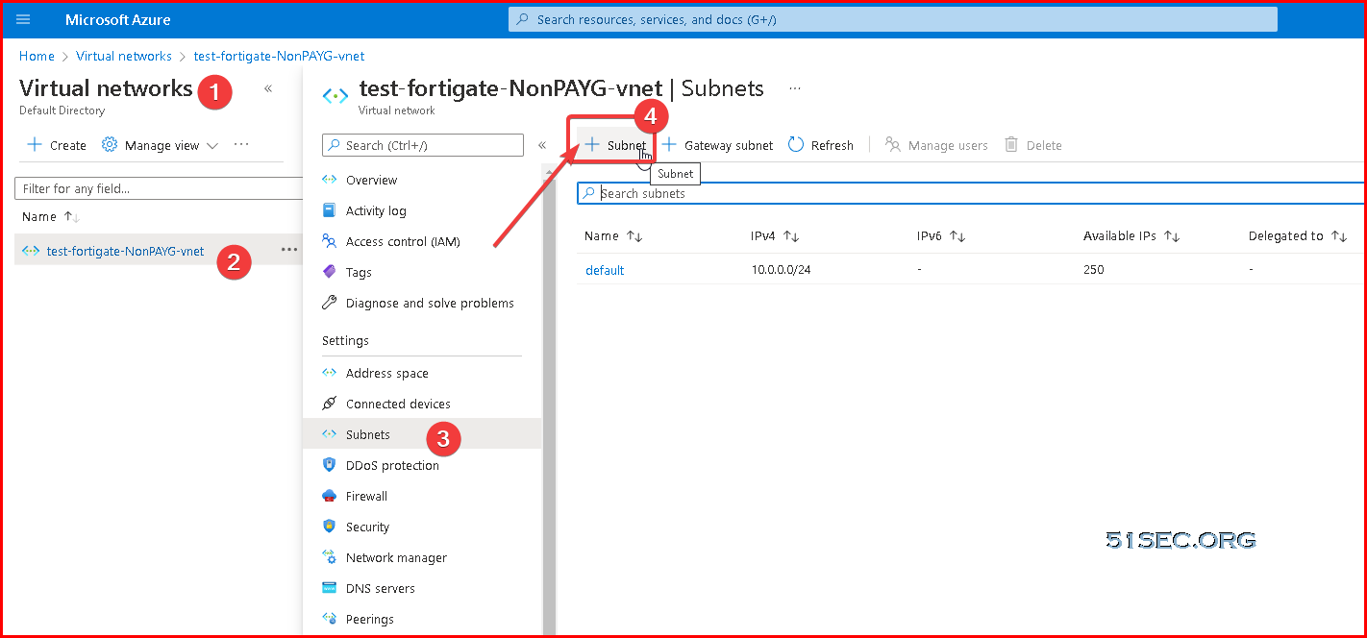Click the magnifier icon in the global search bar
1367x638 pixels.
pos(522,19)
